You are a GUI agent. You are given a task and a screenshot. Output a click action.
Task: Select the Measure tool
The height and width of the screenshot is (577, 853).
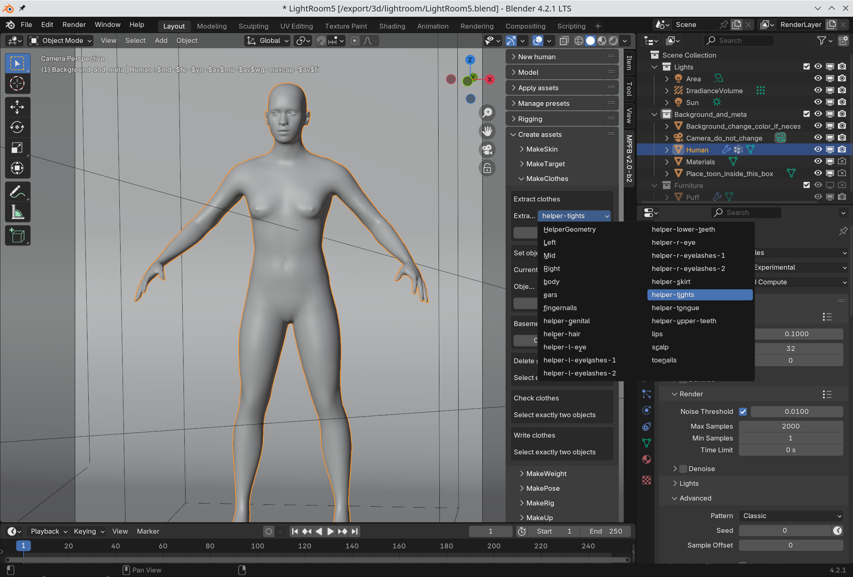tap(17, 212)
